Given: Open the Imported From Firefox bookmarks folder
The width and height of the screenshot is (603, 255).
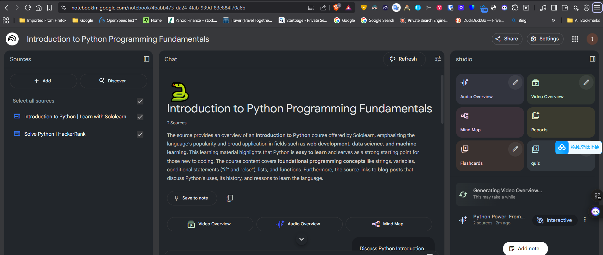Looking at the screenshot, I should (43, 20).
